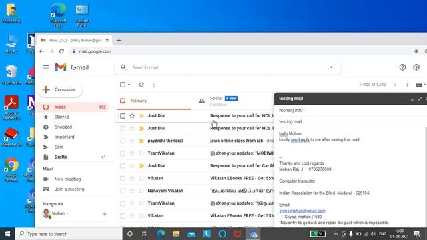The height and width of the screenshot is (240, 427).
Task: Open the Gmail settings gear
Action: pyautogui.click(x=416, y=67)
